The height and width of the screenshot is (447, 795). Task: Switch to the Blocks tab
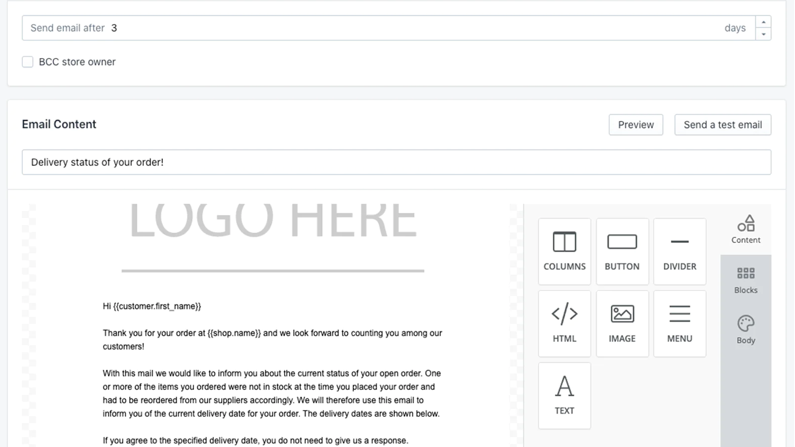tap(745, 280)
